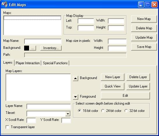159x136 pixels.
Task: Click the Delete Layer button
Action: click(x=138, y=77)
